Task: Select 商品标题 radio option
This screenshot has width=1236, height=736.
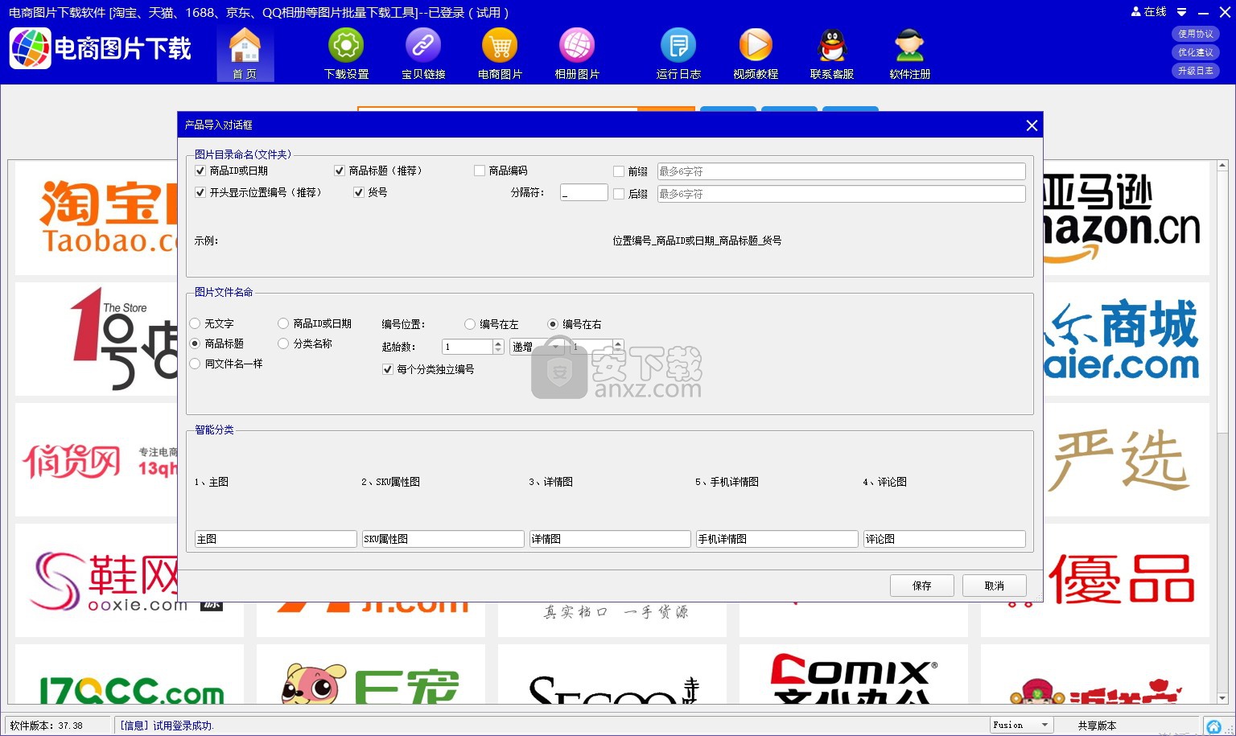Action: pyautogui.click(x=195, y=343)
